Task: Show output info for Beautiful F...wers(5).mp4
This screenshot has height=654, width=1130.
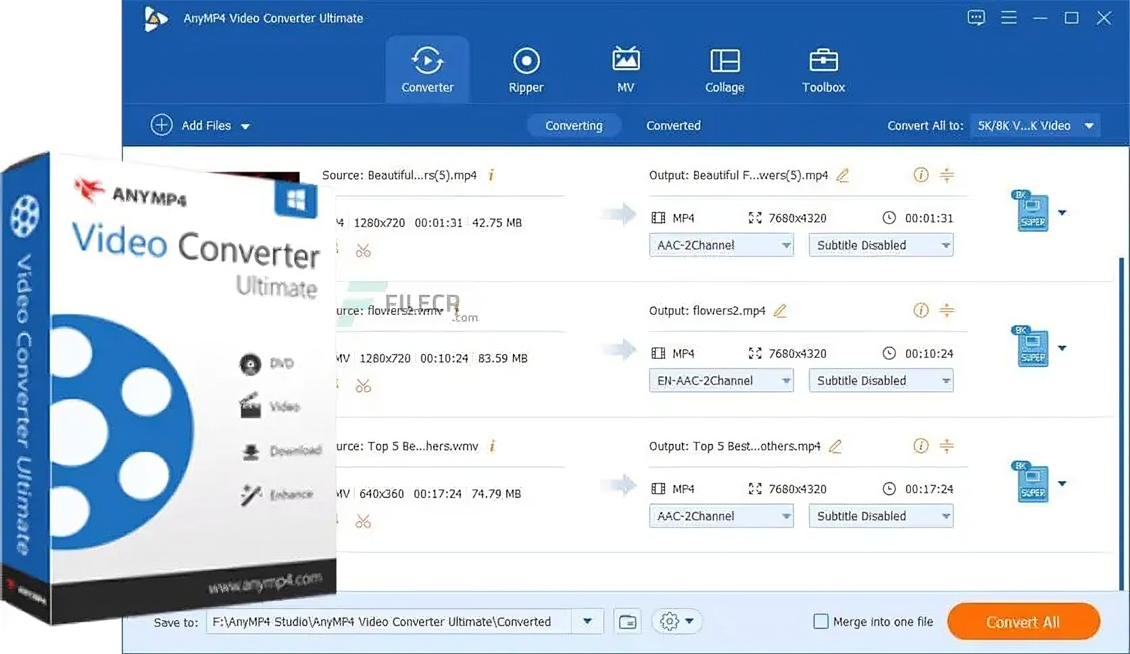Action: (920, 175)
